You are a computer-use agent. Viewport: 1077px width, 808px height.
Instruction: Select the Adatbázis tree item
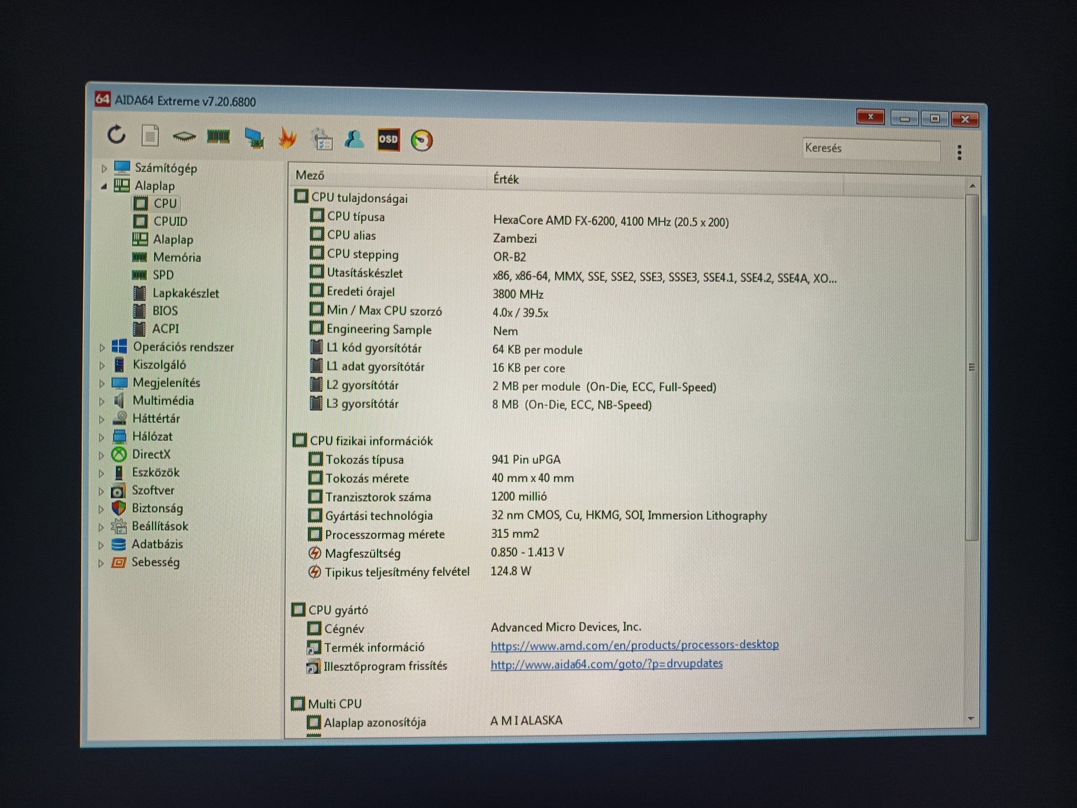click(157, 544)
